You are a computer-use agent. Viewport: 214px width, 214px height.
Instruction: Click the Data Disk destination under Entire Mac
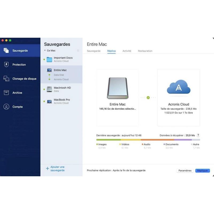(x=59, y=75)
